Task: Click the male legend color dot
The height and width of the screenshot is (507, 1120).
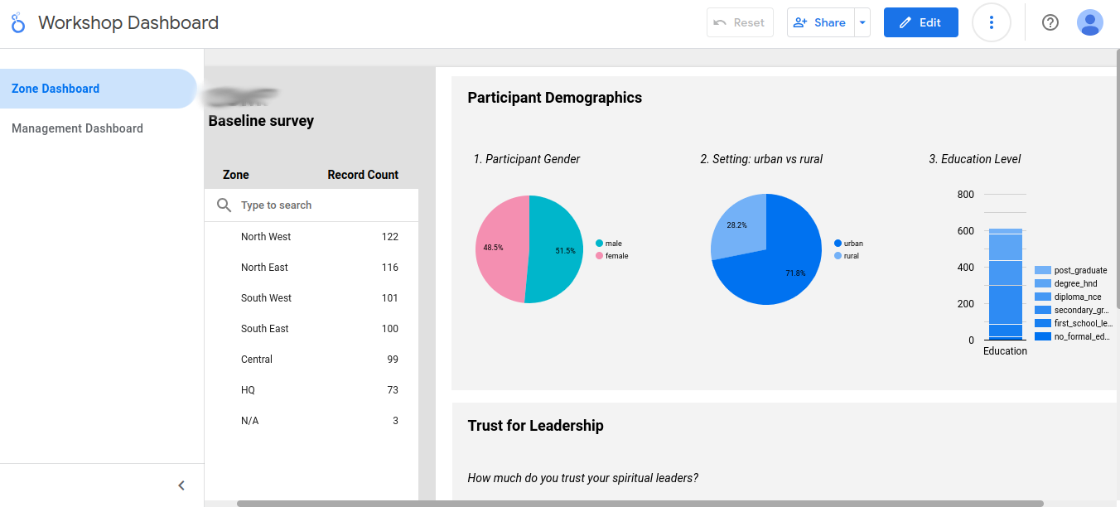Action: tap(599, 244)
